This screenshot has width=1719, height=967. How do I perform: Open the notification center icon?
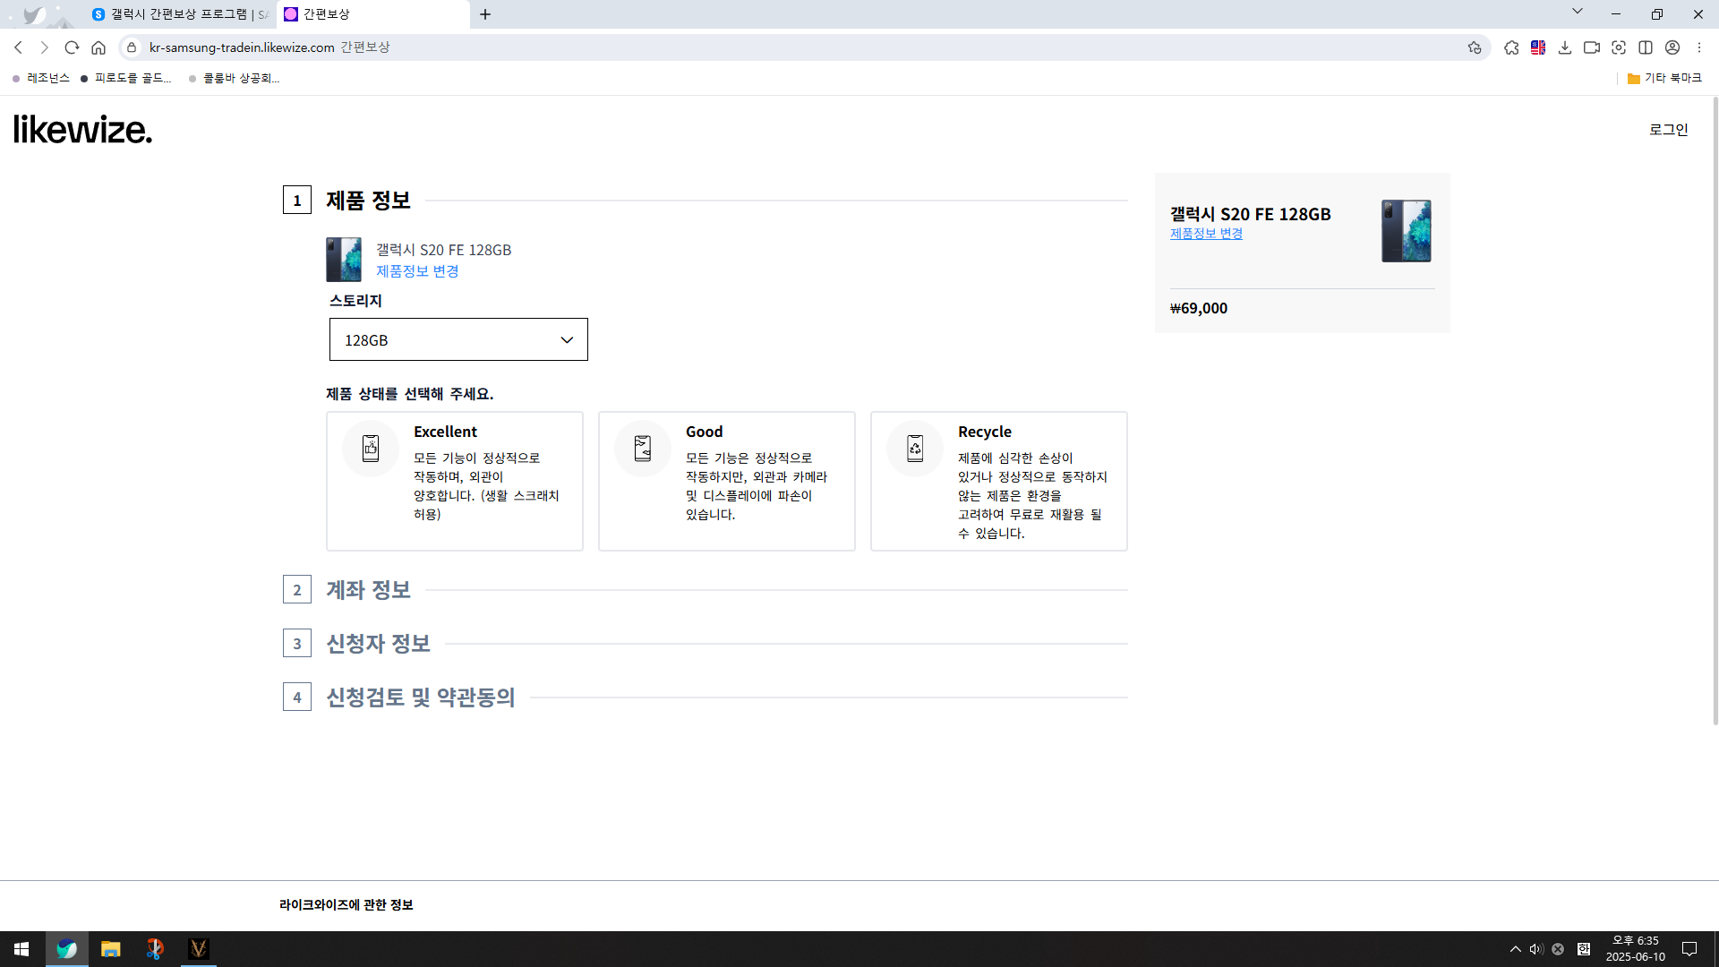click(x=1689, y=949)
